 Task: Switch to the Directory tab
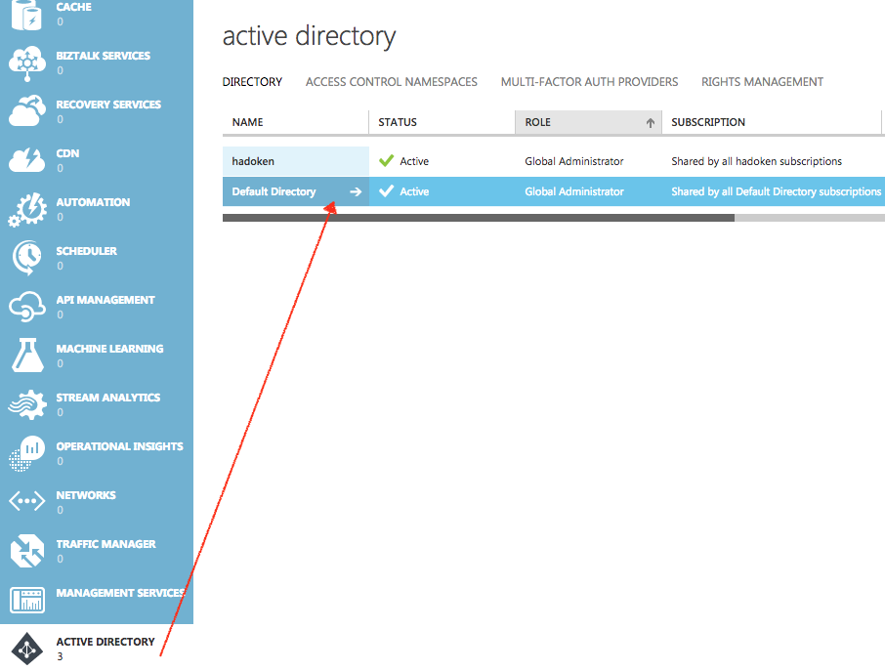(252, 82)
